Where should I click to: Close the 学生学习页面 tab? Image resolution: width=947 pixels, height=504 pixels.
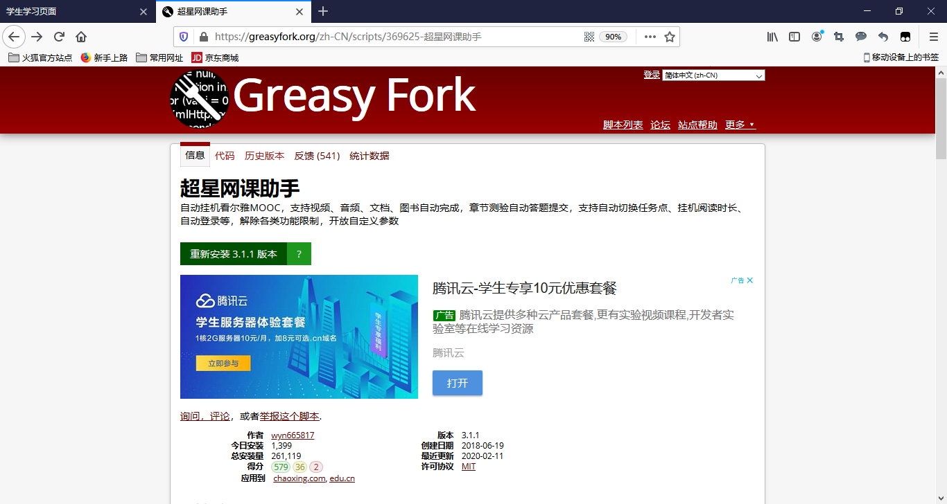point(144,12)
